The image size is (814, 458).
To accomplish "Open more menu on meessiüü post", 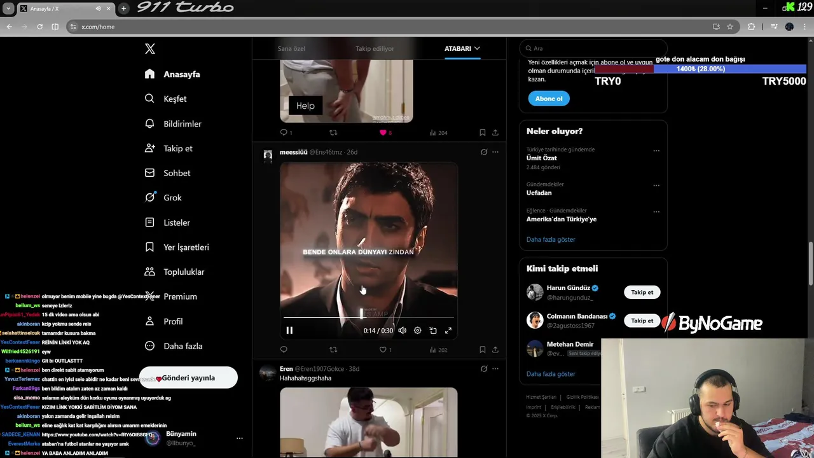I will coord(495,152).
